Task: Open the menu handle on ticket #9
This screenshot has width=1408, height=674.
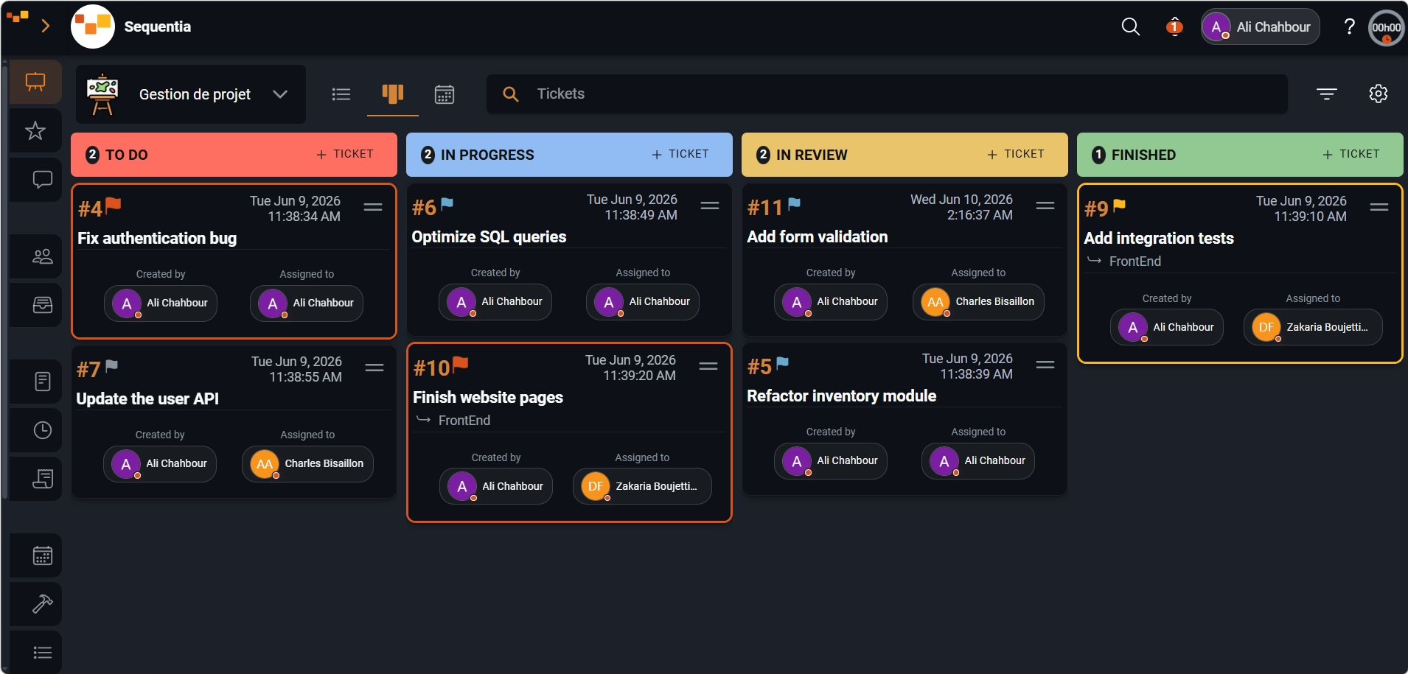Action: [1379, 208]
